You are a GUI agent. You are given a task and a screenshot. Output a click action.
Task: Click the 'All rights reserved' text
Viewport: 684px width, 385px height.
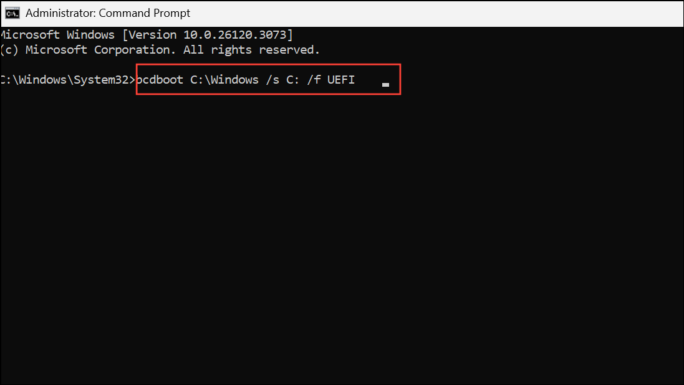249,49
